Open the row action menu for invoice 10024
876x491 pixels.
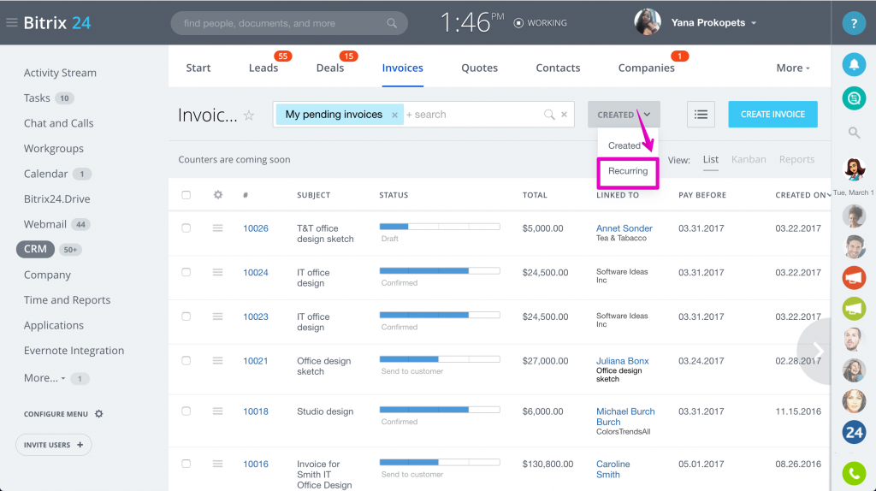pyautogui.click(x=218, y=272)
